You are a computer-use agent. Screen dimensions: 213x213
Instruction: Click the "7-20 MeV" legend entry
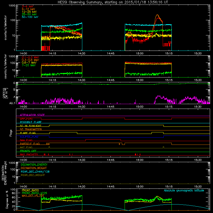tap(29, 65)
